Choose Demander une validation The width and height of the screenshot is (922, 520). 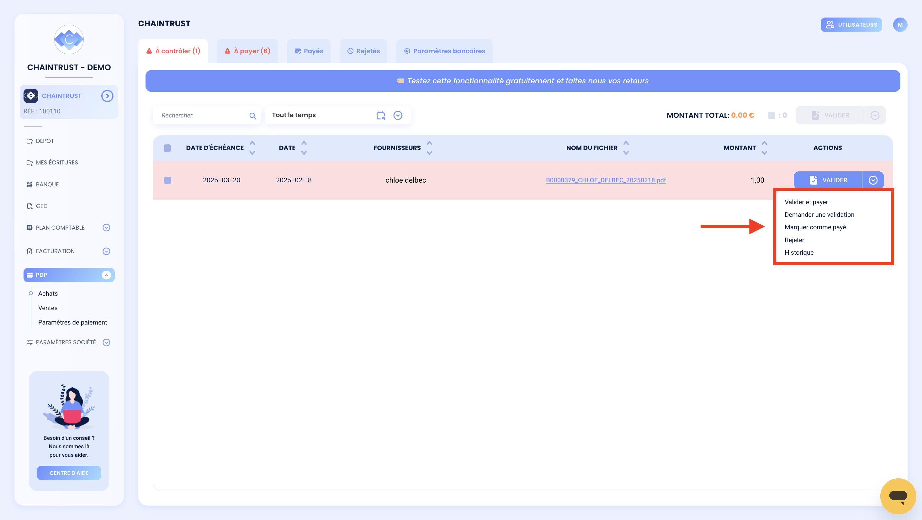tap(819, 215)
